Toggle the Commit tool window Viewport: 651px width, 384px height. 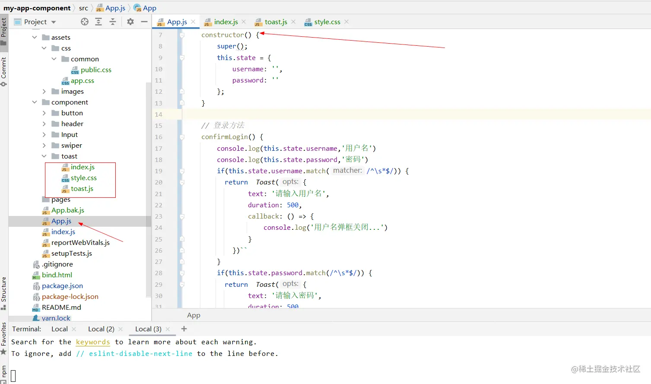[4, 71]
